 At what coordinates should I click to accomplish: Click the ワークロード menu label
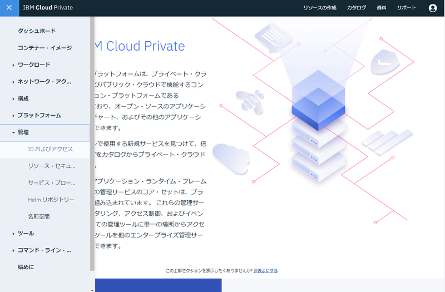click(x=34, y=65)
